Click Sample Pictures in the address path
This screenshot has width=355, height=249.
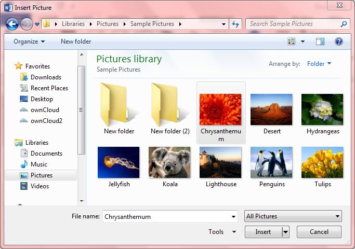pos(152,24)
